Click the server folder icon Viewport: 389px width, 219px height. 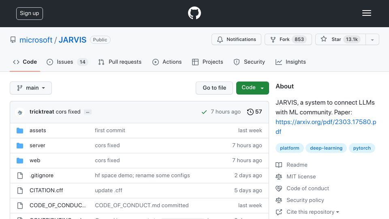20,146
